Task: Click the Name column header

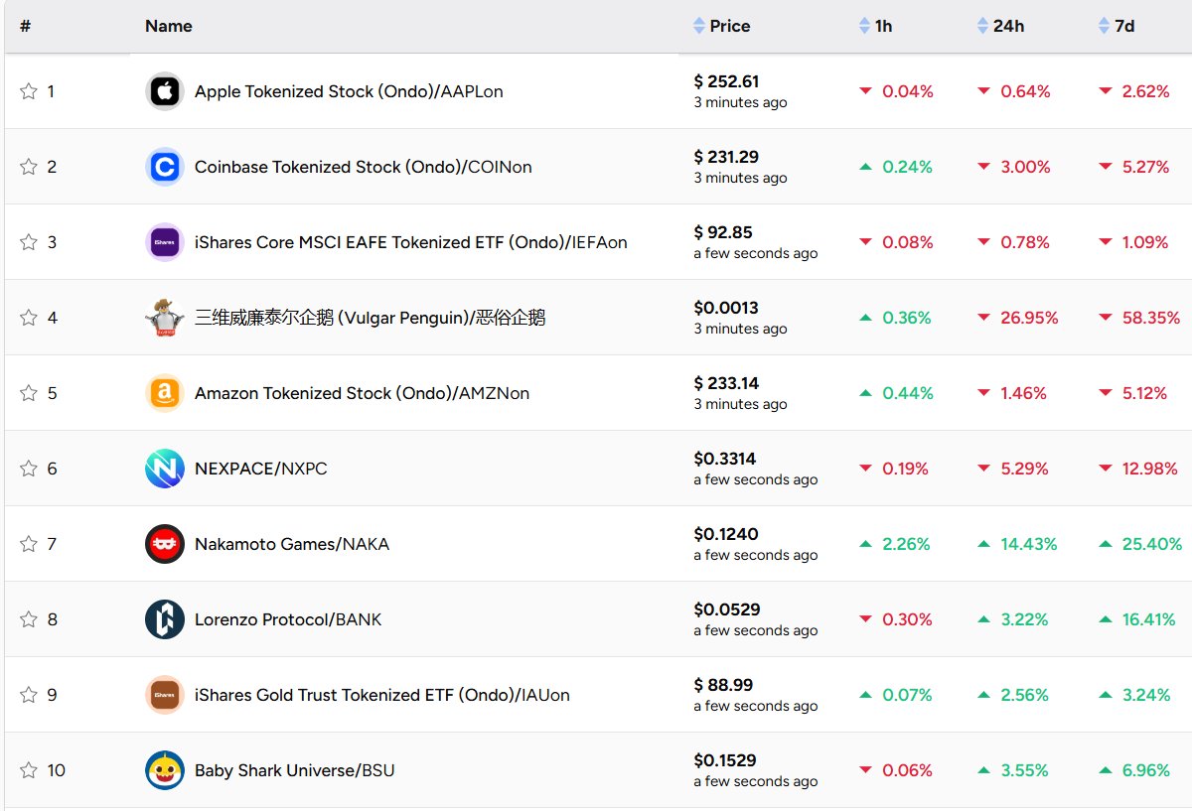Action: pyautogui.click(x=169, y=26)
